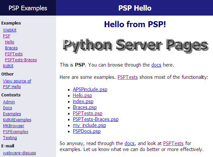Open the Hello.psp file link
The height and width of the screenshot is (157, 213).
[82, 95]
